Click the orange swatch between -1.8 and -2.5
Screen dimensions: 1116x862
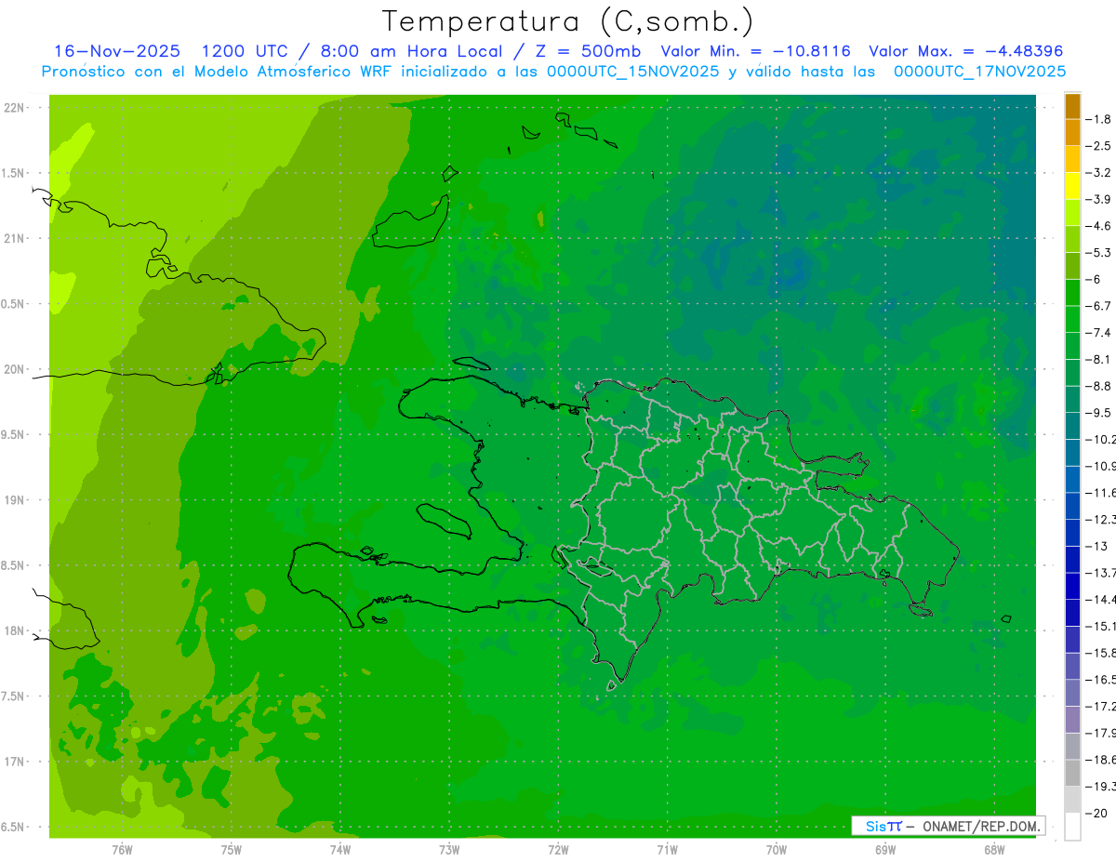[1072, 132]
